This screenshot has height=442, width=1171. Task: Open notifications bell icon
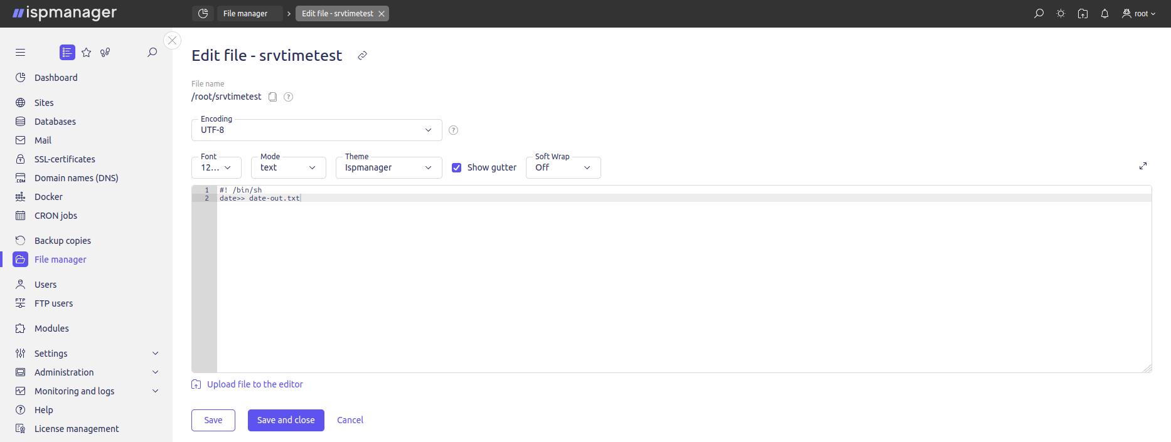pos(1104,13)
